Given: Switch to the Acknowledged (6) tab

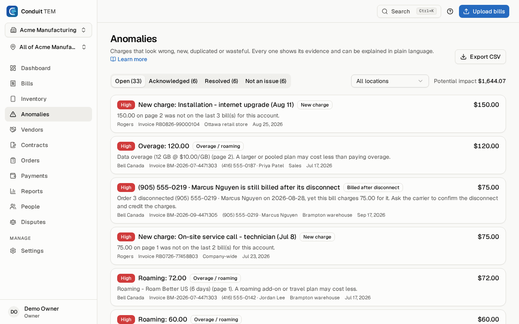Looking at the screenshot, I should [x=173, y=81].
